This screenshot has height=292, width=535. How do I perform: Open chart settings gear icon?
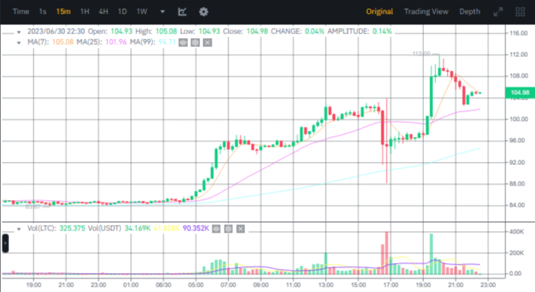point(204,12)
